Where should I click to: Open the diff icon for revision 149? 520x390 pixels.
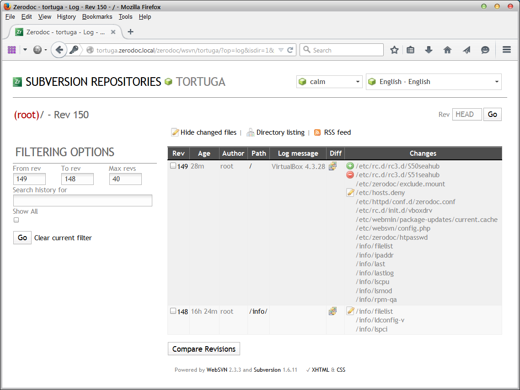pyautogui.click(x=332, y=166)
